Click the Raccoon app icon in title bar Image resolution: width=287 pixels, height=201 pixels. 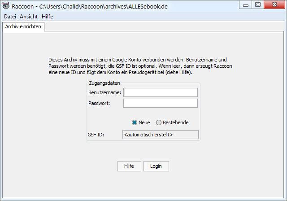point(6,6)
